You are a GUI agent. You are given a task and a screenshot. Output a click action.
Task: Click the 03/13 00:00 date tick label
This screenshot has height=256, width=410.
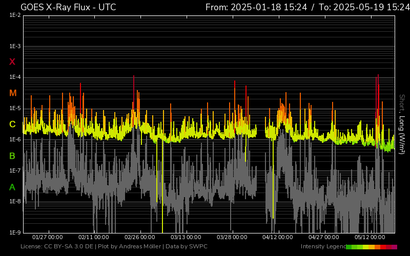(186, 237)
